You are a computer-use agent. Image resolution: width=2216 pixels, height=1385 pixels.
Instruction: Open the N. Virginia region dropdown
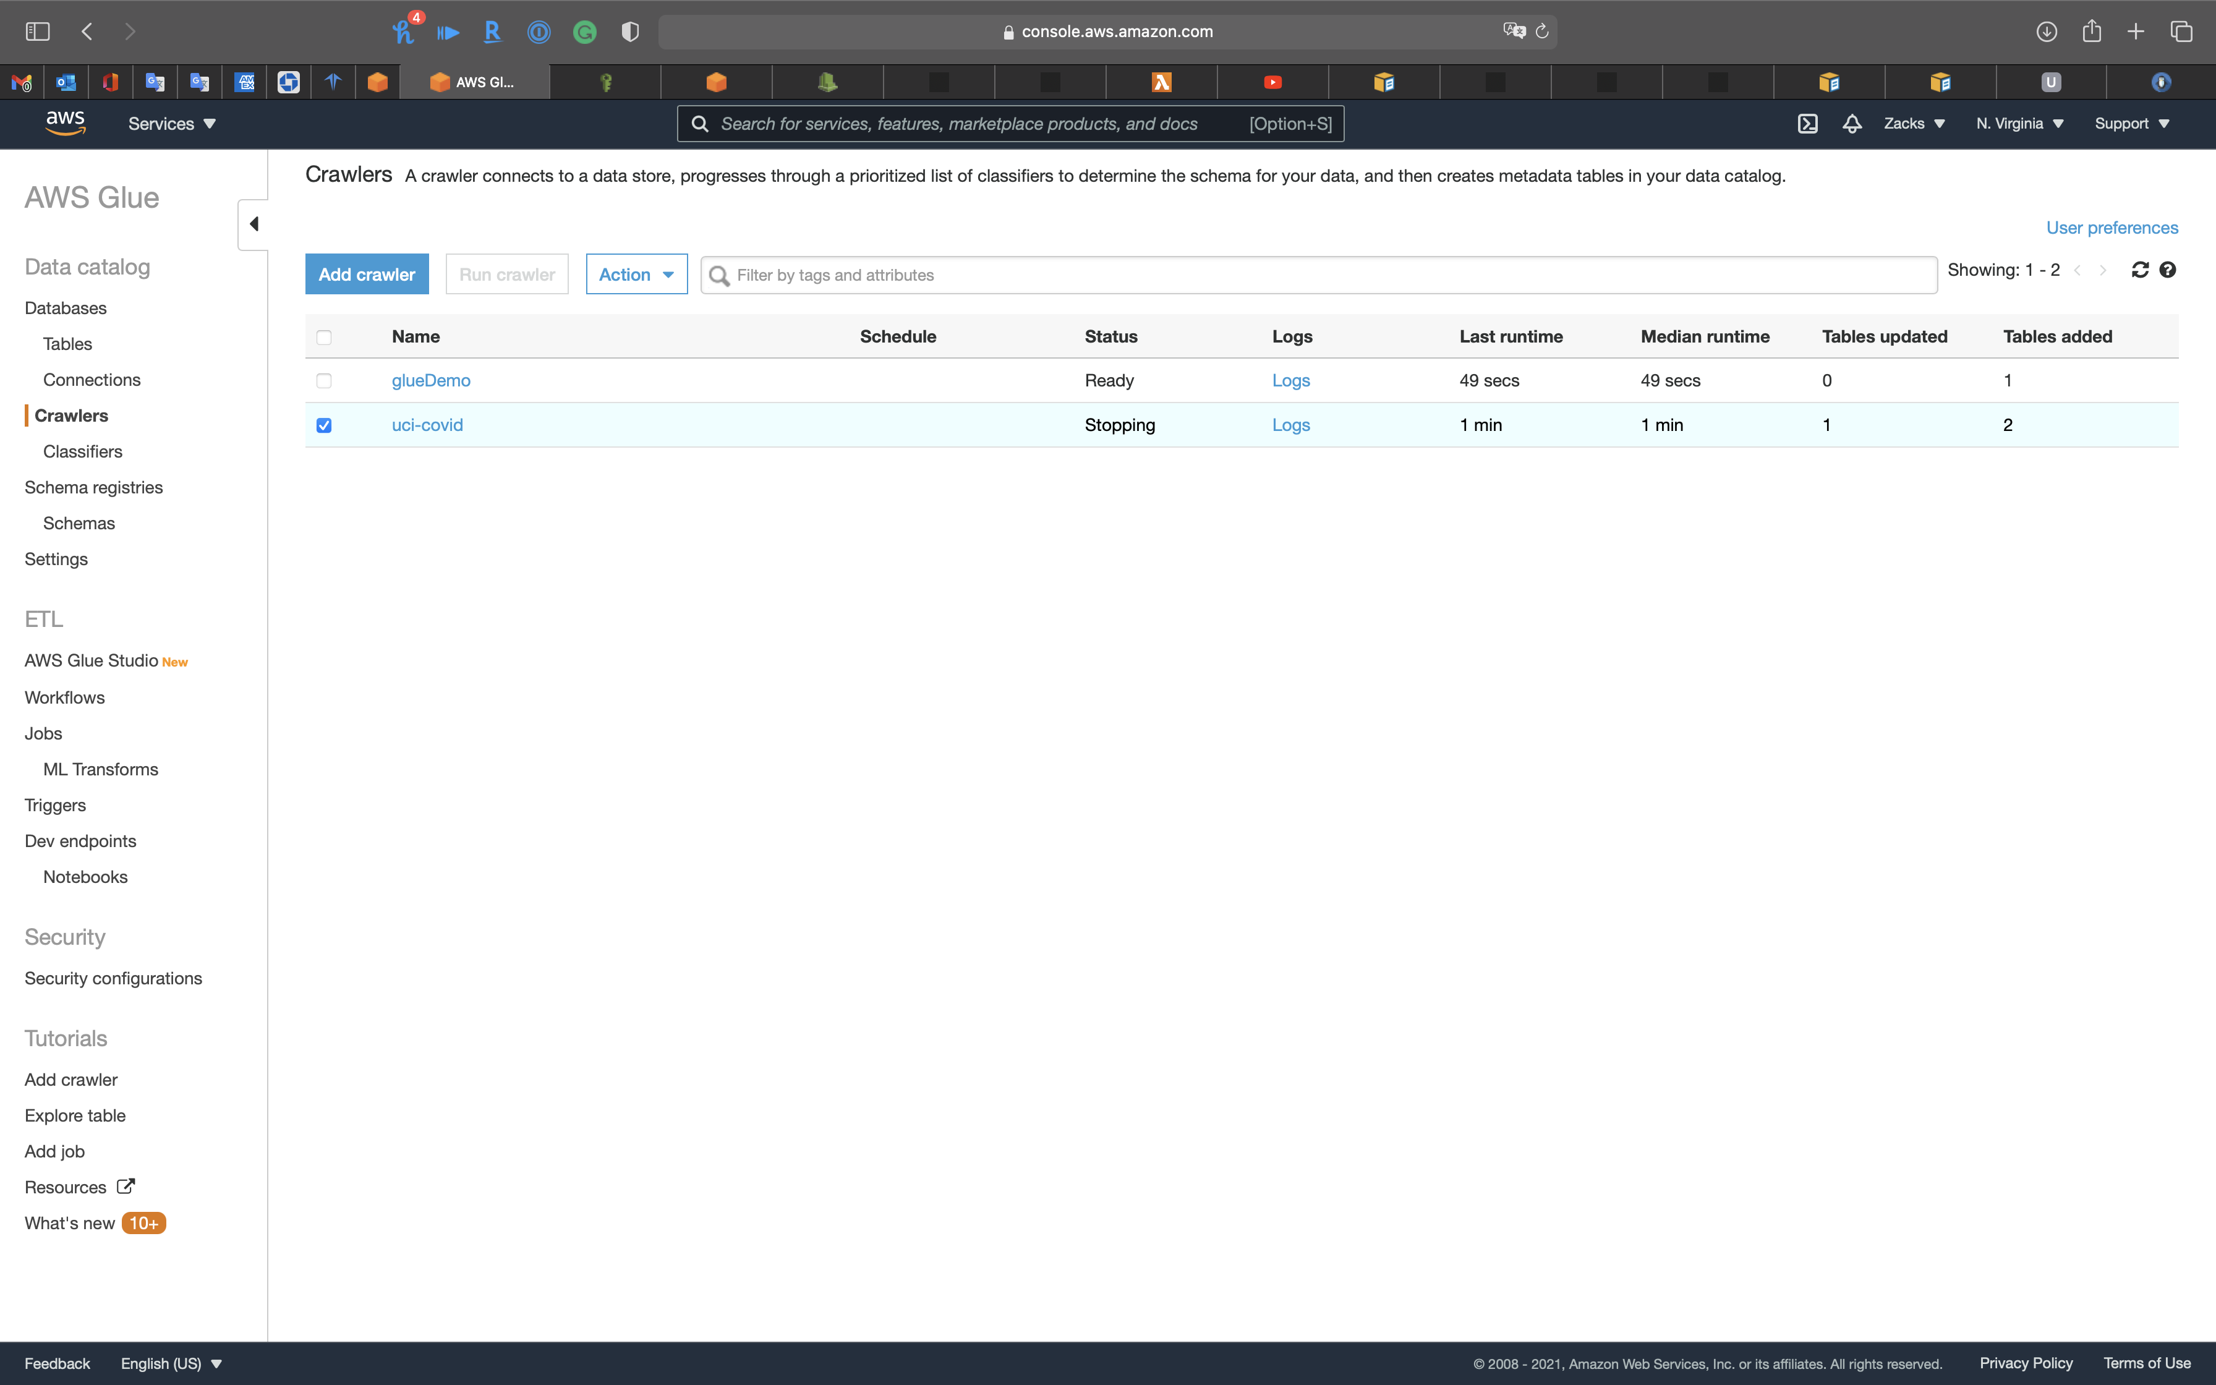tap(2019, 124)
